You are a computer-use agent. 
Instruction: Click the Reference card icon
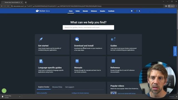[113, 61]
